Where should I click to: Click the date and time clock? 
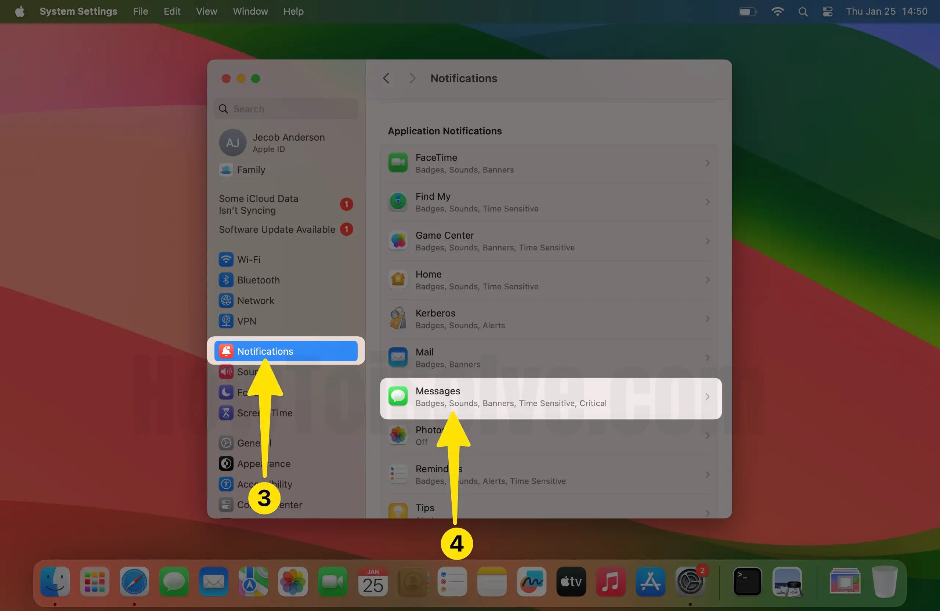click(x=886, y=11)
